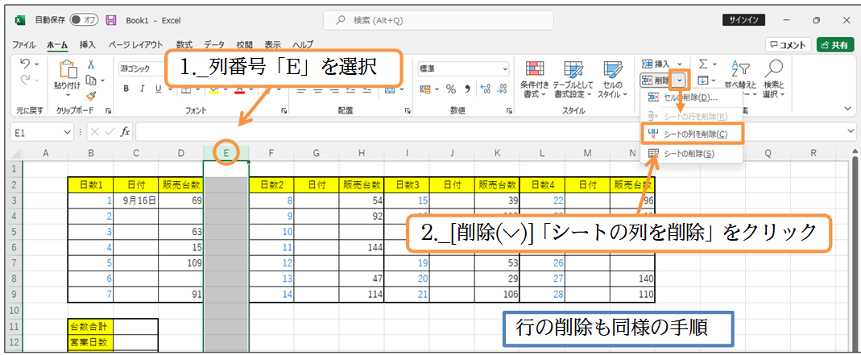Screen dimensions: 861x355
Task: Expand the Delete (削除) dropdown arrow
Action: [681, 80]
